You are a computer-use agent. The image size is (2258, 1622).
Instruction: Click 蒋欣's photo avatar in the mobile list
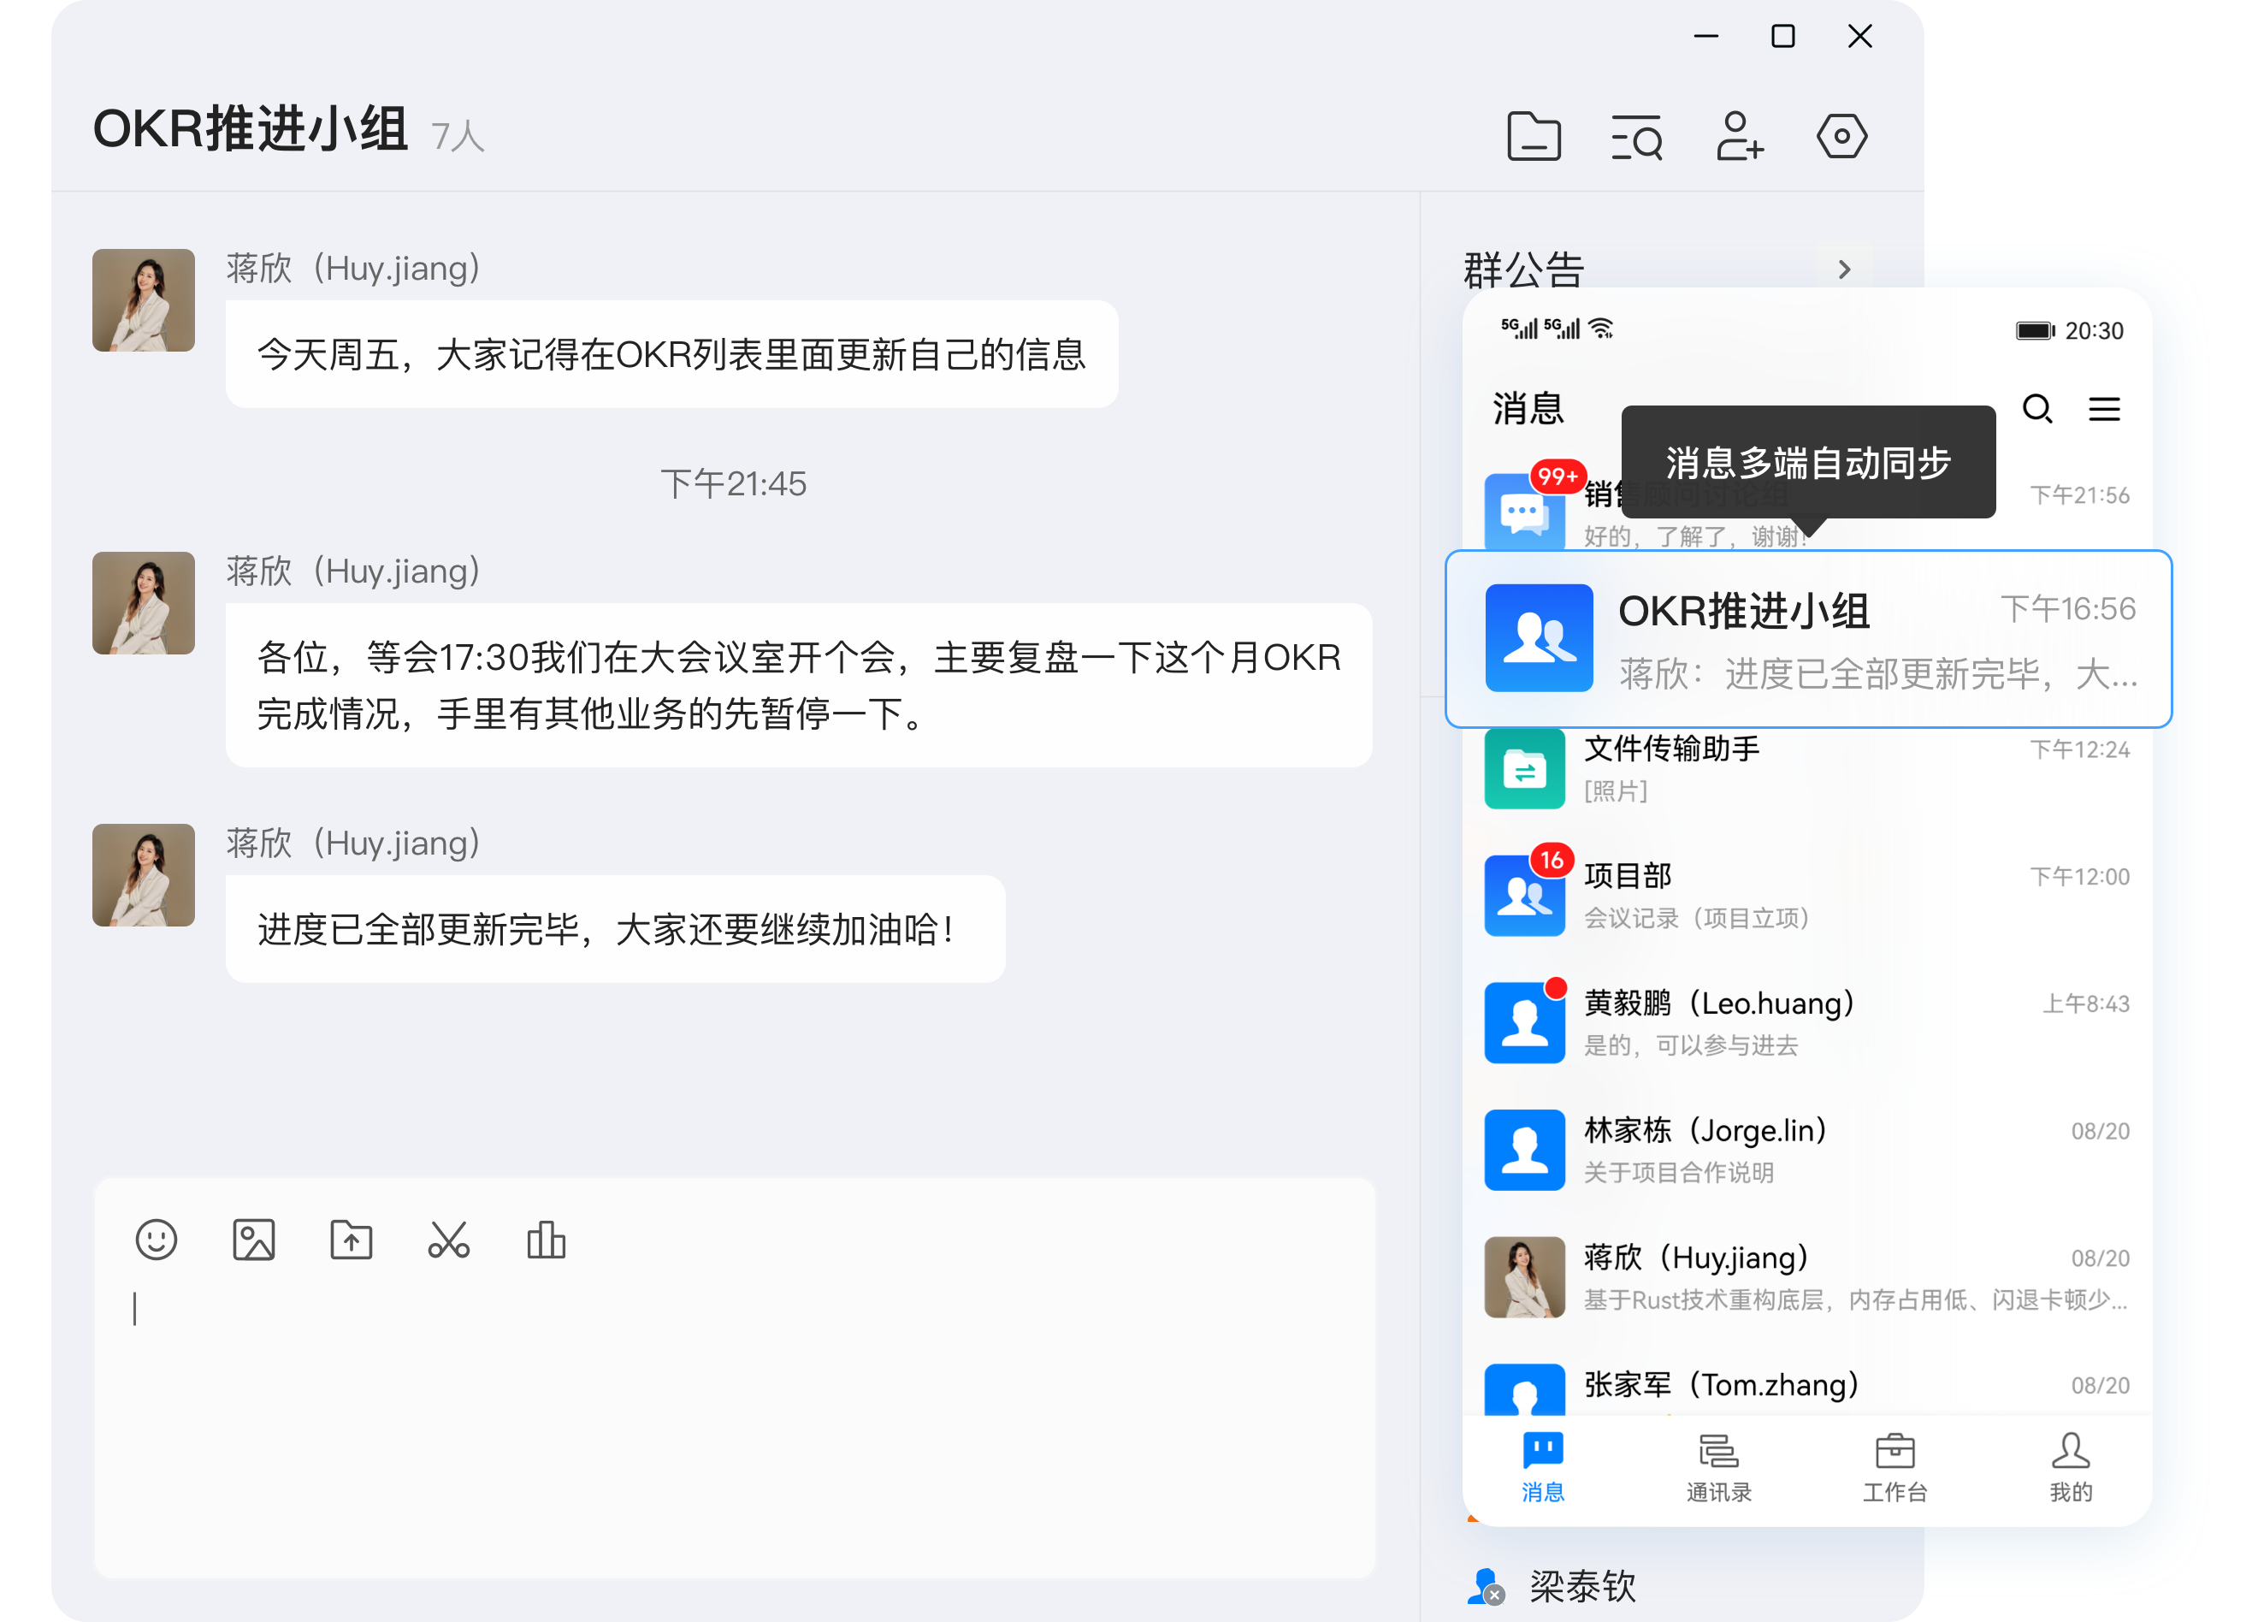1524,1277
